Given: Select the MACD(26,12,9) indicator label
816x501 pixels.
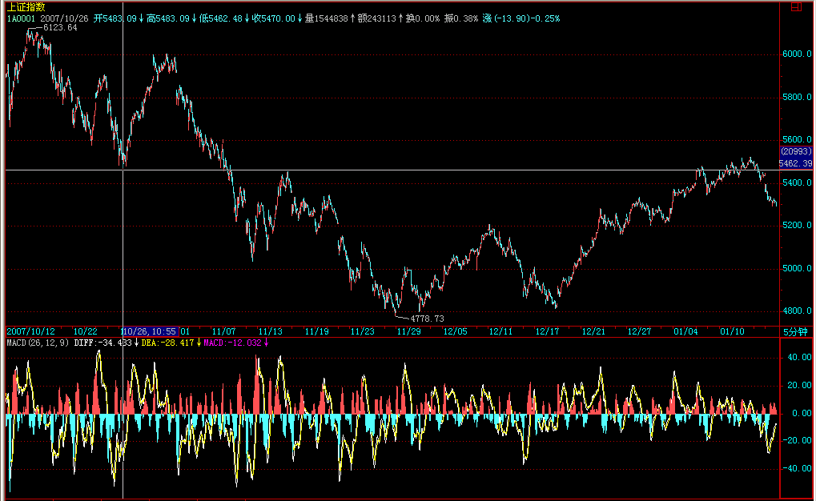Looking at the screenshot, I should (x=38, y=343).
